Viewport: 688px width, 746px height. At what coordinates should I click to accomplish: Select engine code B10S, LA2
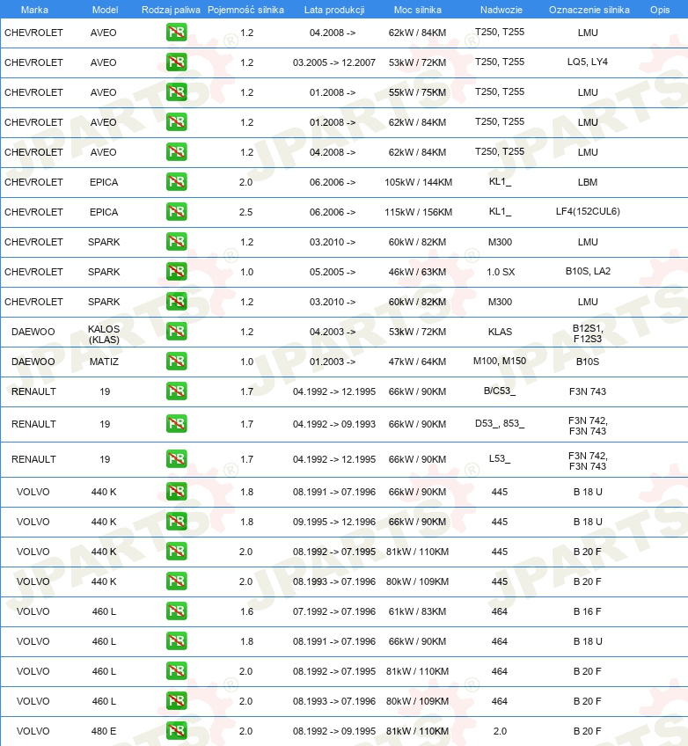(588, 271)
